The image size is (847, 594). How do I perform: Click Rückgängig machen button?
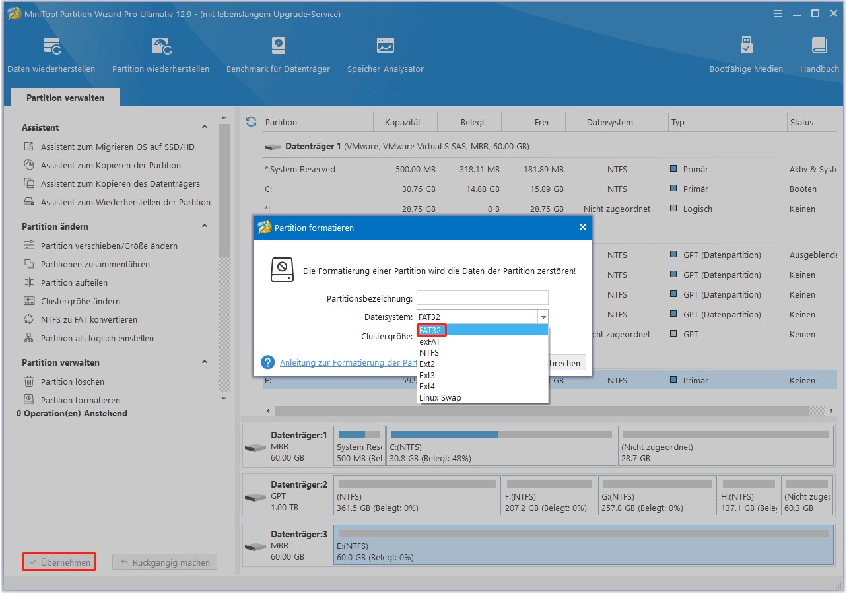tap(164, 562)
